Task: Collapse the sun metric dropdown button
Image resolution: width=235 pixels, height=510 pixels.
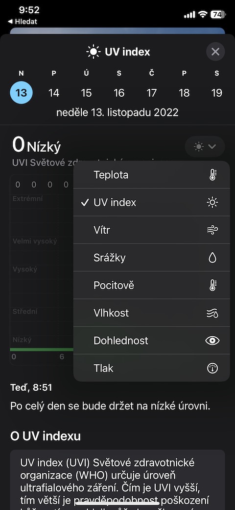Action: [205, 147]
